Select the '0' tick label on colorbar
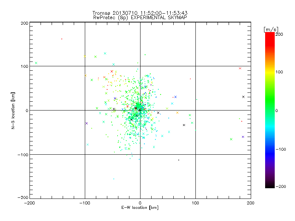This screenshot has width=295, height=221. point(277,110)
